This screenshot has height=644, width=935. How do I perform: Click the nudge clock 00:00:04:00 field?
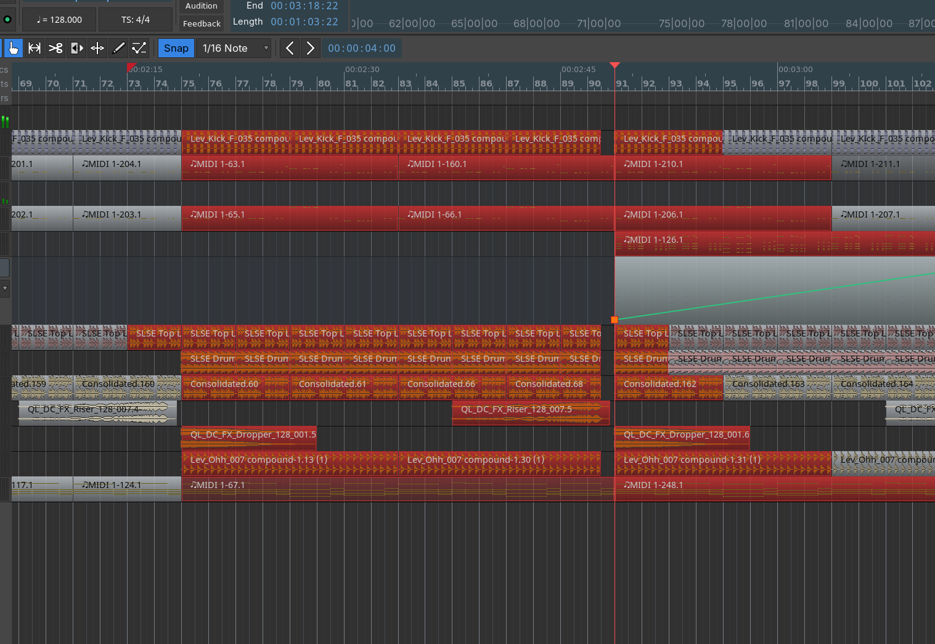pos(361,48)
